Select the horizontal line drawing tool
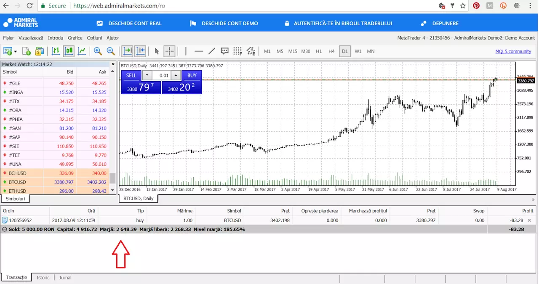Viewport: 539px width, 284px height. 199,51
